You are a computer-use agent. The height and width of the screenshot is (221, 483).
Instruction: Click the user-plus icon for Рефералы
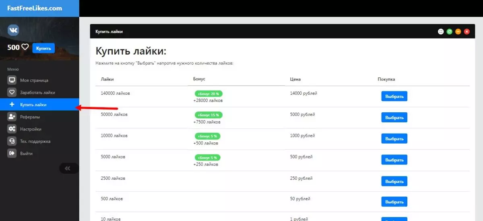12,117
